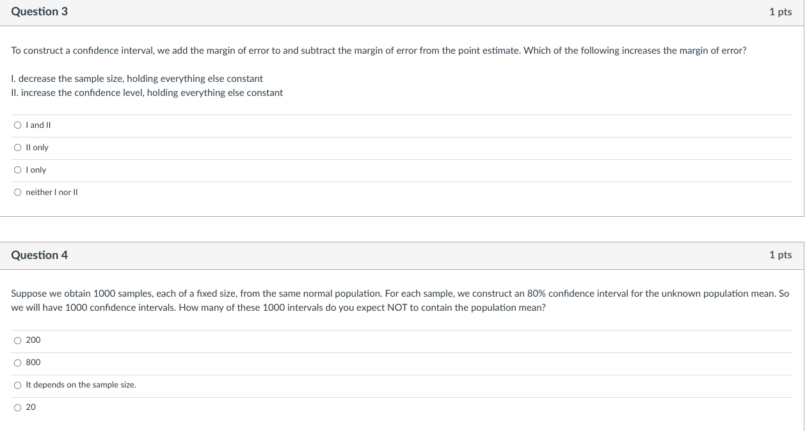The width and height of the screenshot is (807, 431).
Task: Select the 'I and II' radio button
Action: (17, 125)
